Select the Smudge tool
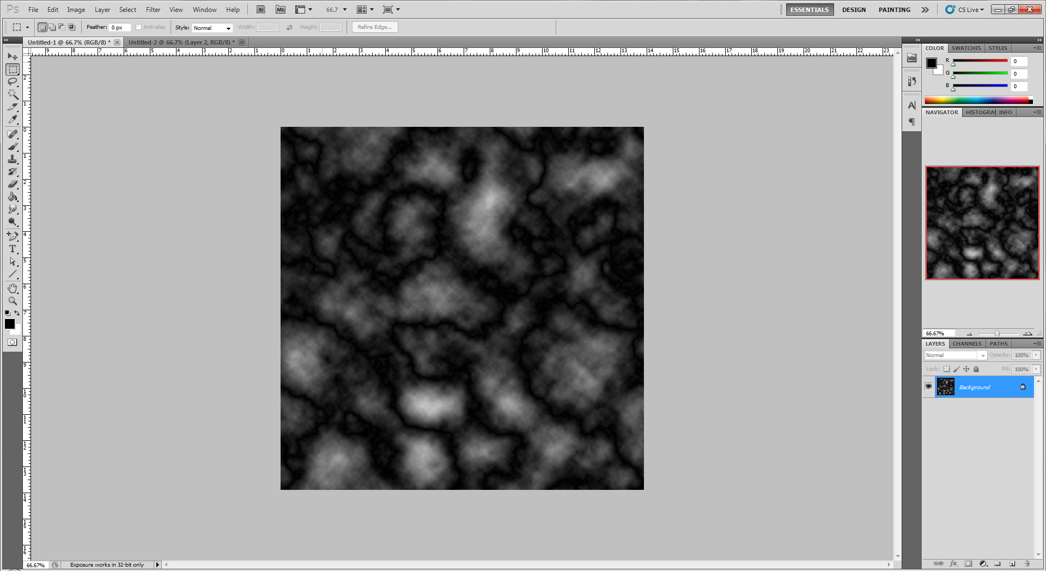 [x=13, y=209]
